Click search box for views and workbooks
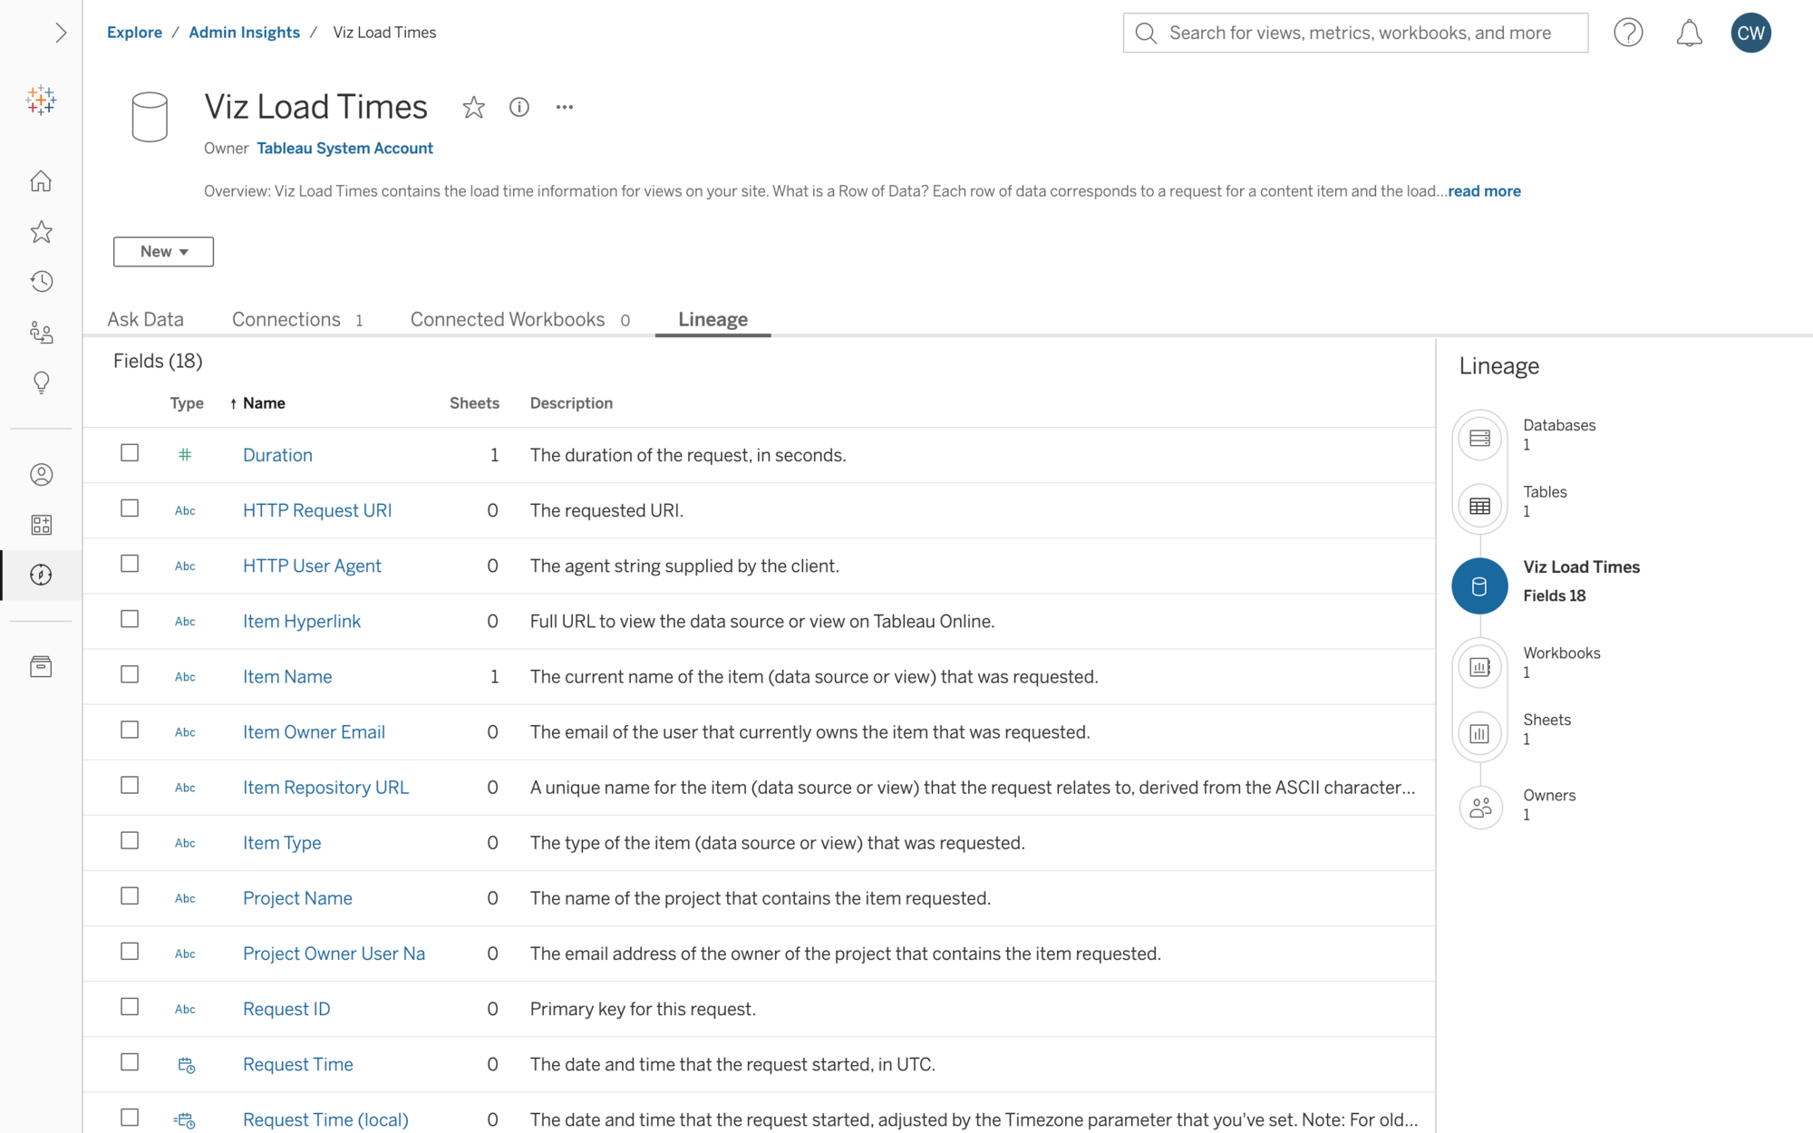The image size is (1813, 1133). click(1355, 33)
